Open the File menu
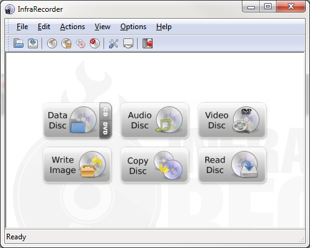This screenshot has width=310, height=248. pos(22,27)
